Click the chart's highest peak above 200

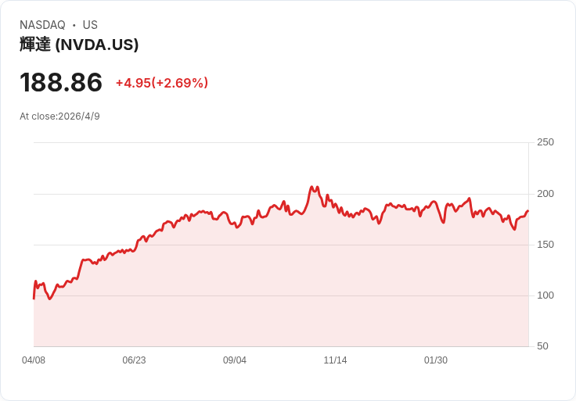coord(312,187)
